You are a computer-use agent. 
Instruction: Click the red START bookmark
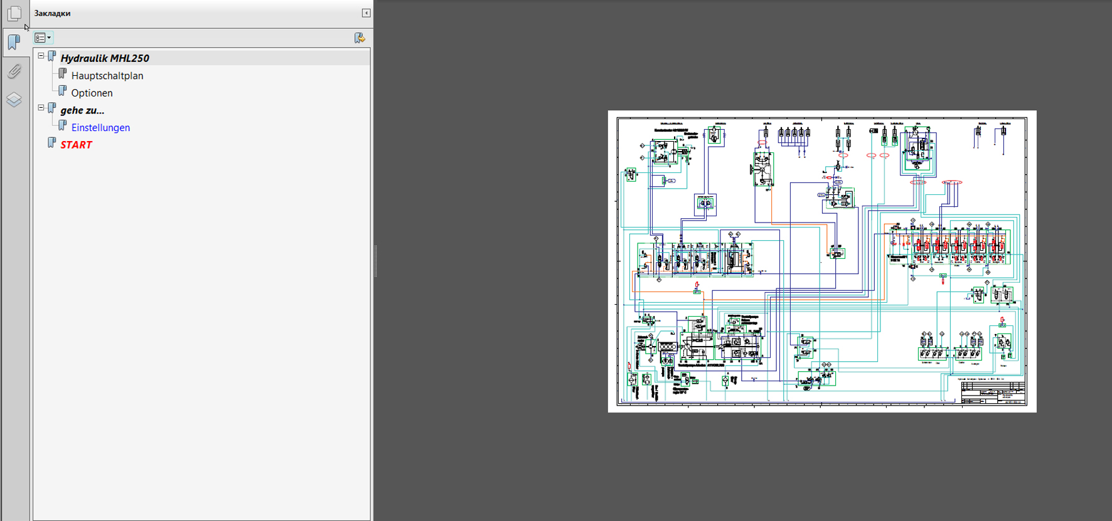tap(76, 145)
